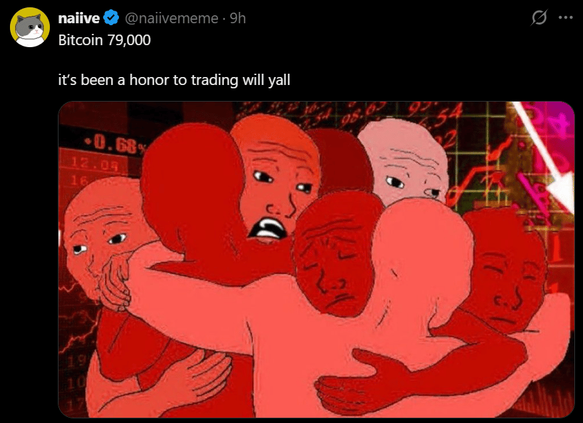Click the 12.09 number on the left ticker
The image size is (583, 423).
click(x=94, y=163)
